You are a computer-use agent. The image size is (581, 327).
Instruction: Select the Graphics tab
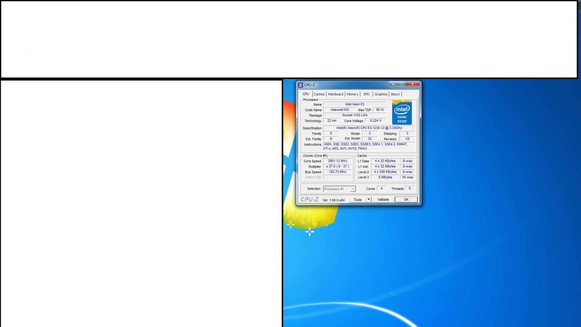pyautogui.click(x=381, y=94)
